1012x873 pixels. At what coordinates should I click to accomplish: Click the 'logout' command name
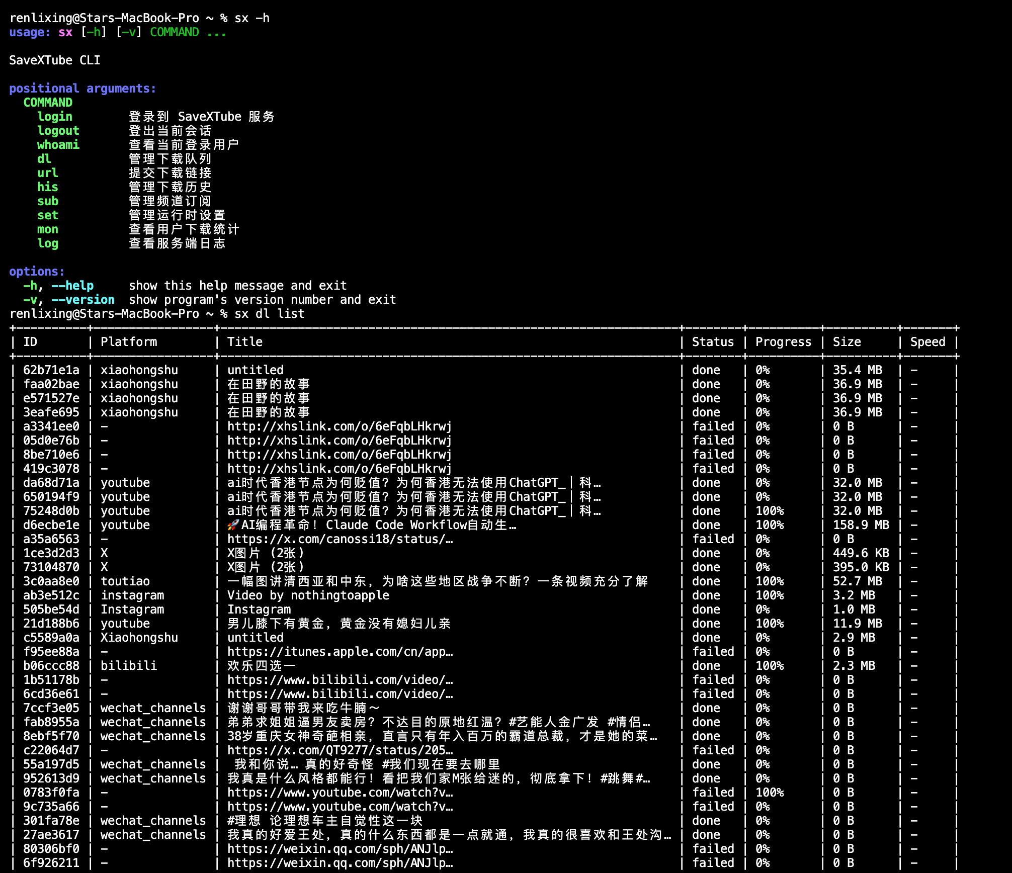pyautogui.click(x=58, y=131)
